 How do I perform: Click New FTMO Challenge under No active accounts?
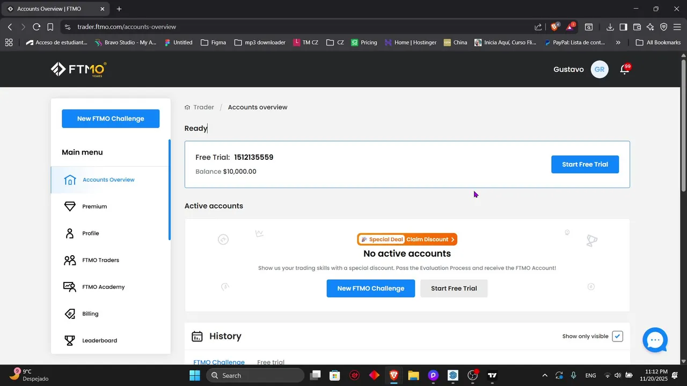[371, 288]
